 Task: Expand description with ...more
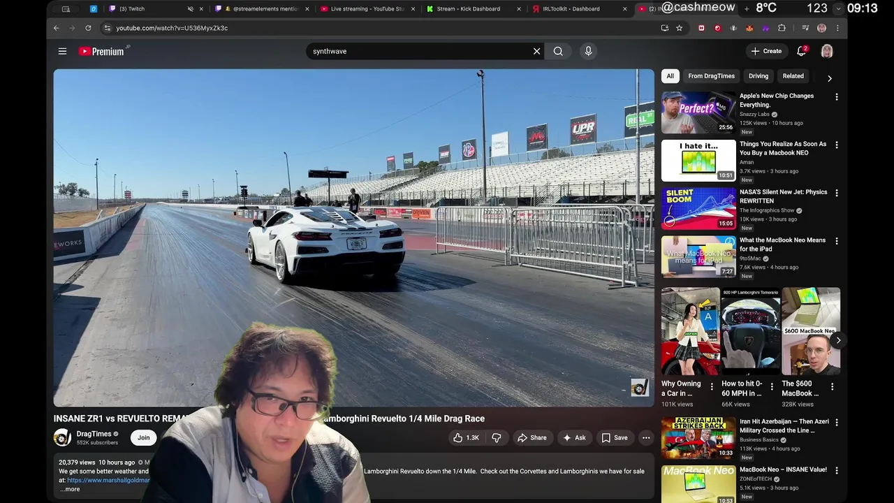tap(70, 489)
